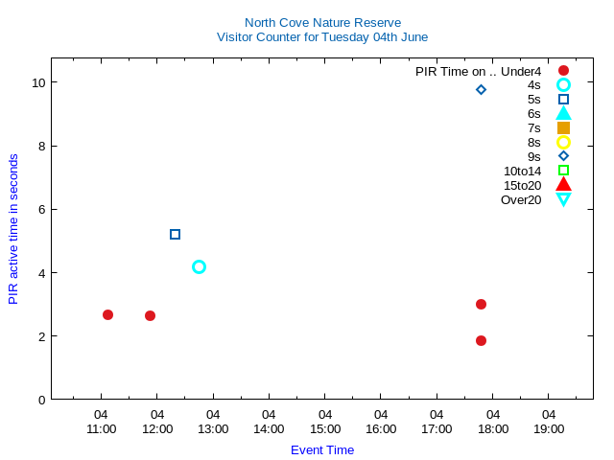Click the 4s cyan ring legend icon

[x=563, y=85]
